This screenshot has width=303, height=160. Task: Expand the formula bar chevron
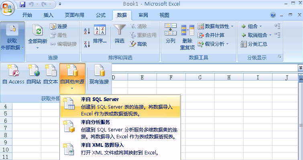(x=301, y=68)
